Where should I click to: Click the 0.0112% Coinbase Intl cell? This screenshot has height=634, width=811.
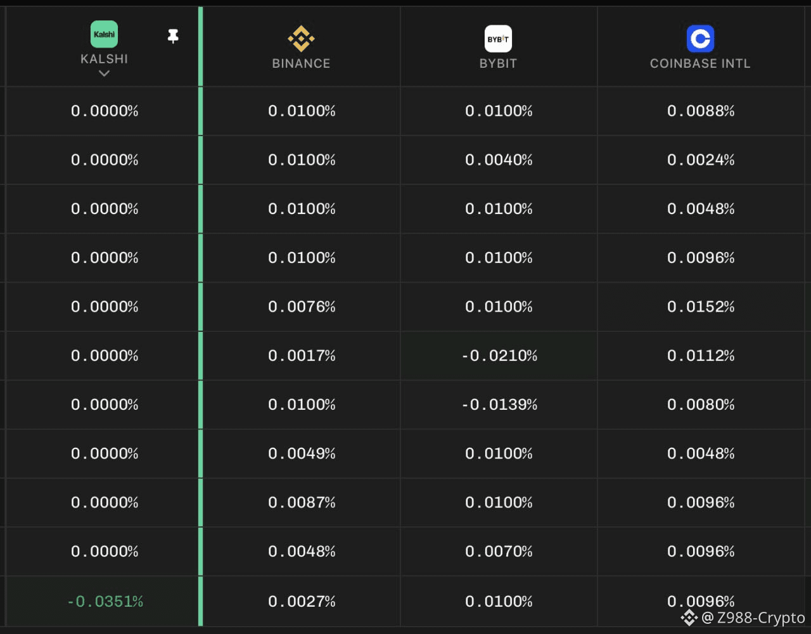(701, 356)
